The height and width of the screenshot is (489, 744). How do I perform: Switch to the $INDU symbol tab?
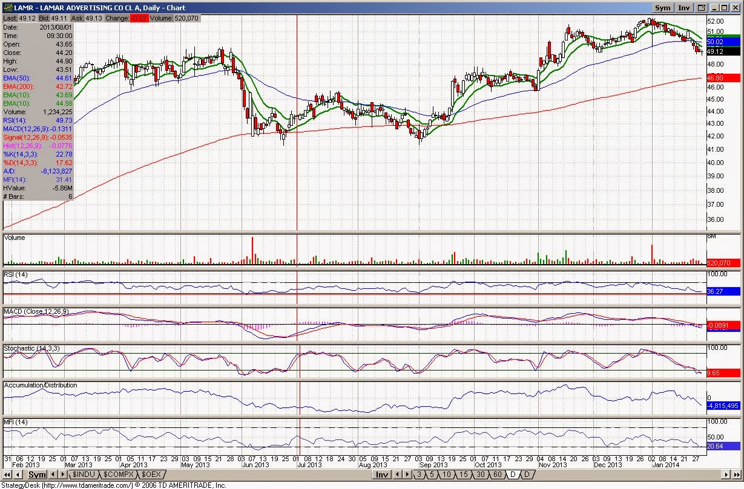click(84, 474)
